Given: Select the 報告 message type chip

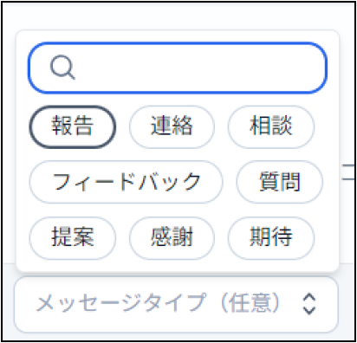Looking at the screenshot, I should coord(72,126).
